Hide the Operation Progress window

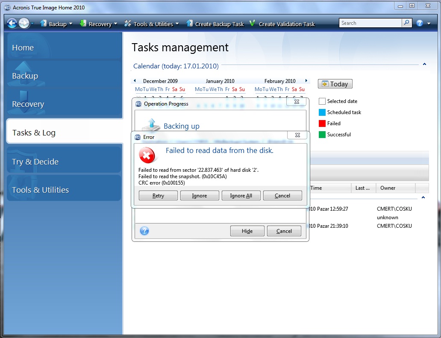[x=247, y=231]
